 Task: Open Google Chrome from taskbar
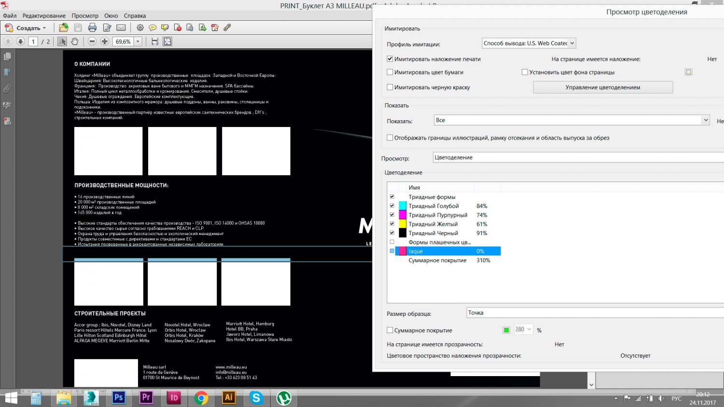tap(201, 398)
